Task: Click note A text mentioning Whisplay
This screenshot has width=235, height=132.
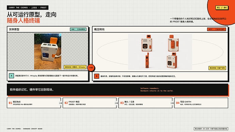Action: [47, 76]
